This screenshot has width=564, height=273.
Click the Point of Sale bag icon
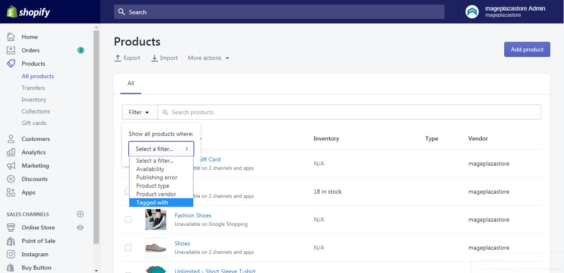pos(11,241)
